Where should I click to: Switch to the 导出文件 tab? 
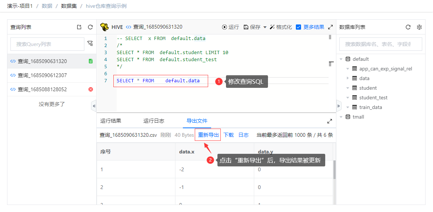tap(197, 120)
